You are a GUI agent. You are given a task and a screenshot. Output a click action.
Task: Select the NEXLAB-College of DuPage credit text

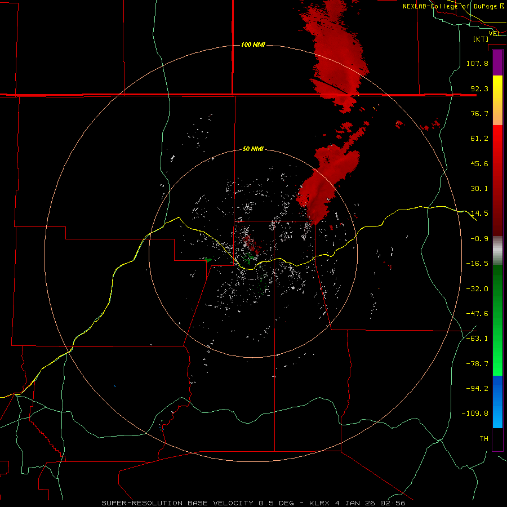tap(453, 6)
